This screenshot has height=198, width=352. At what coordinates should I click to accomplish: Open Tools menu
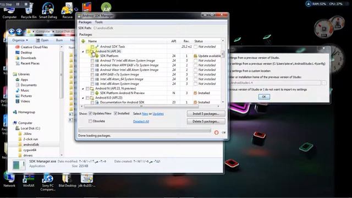pyautogui.click(x=99, y=22)
